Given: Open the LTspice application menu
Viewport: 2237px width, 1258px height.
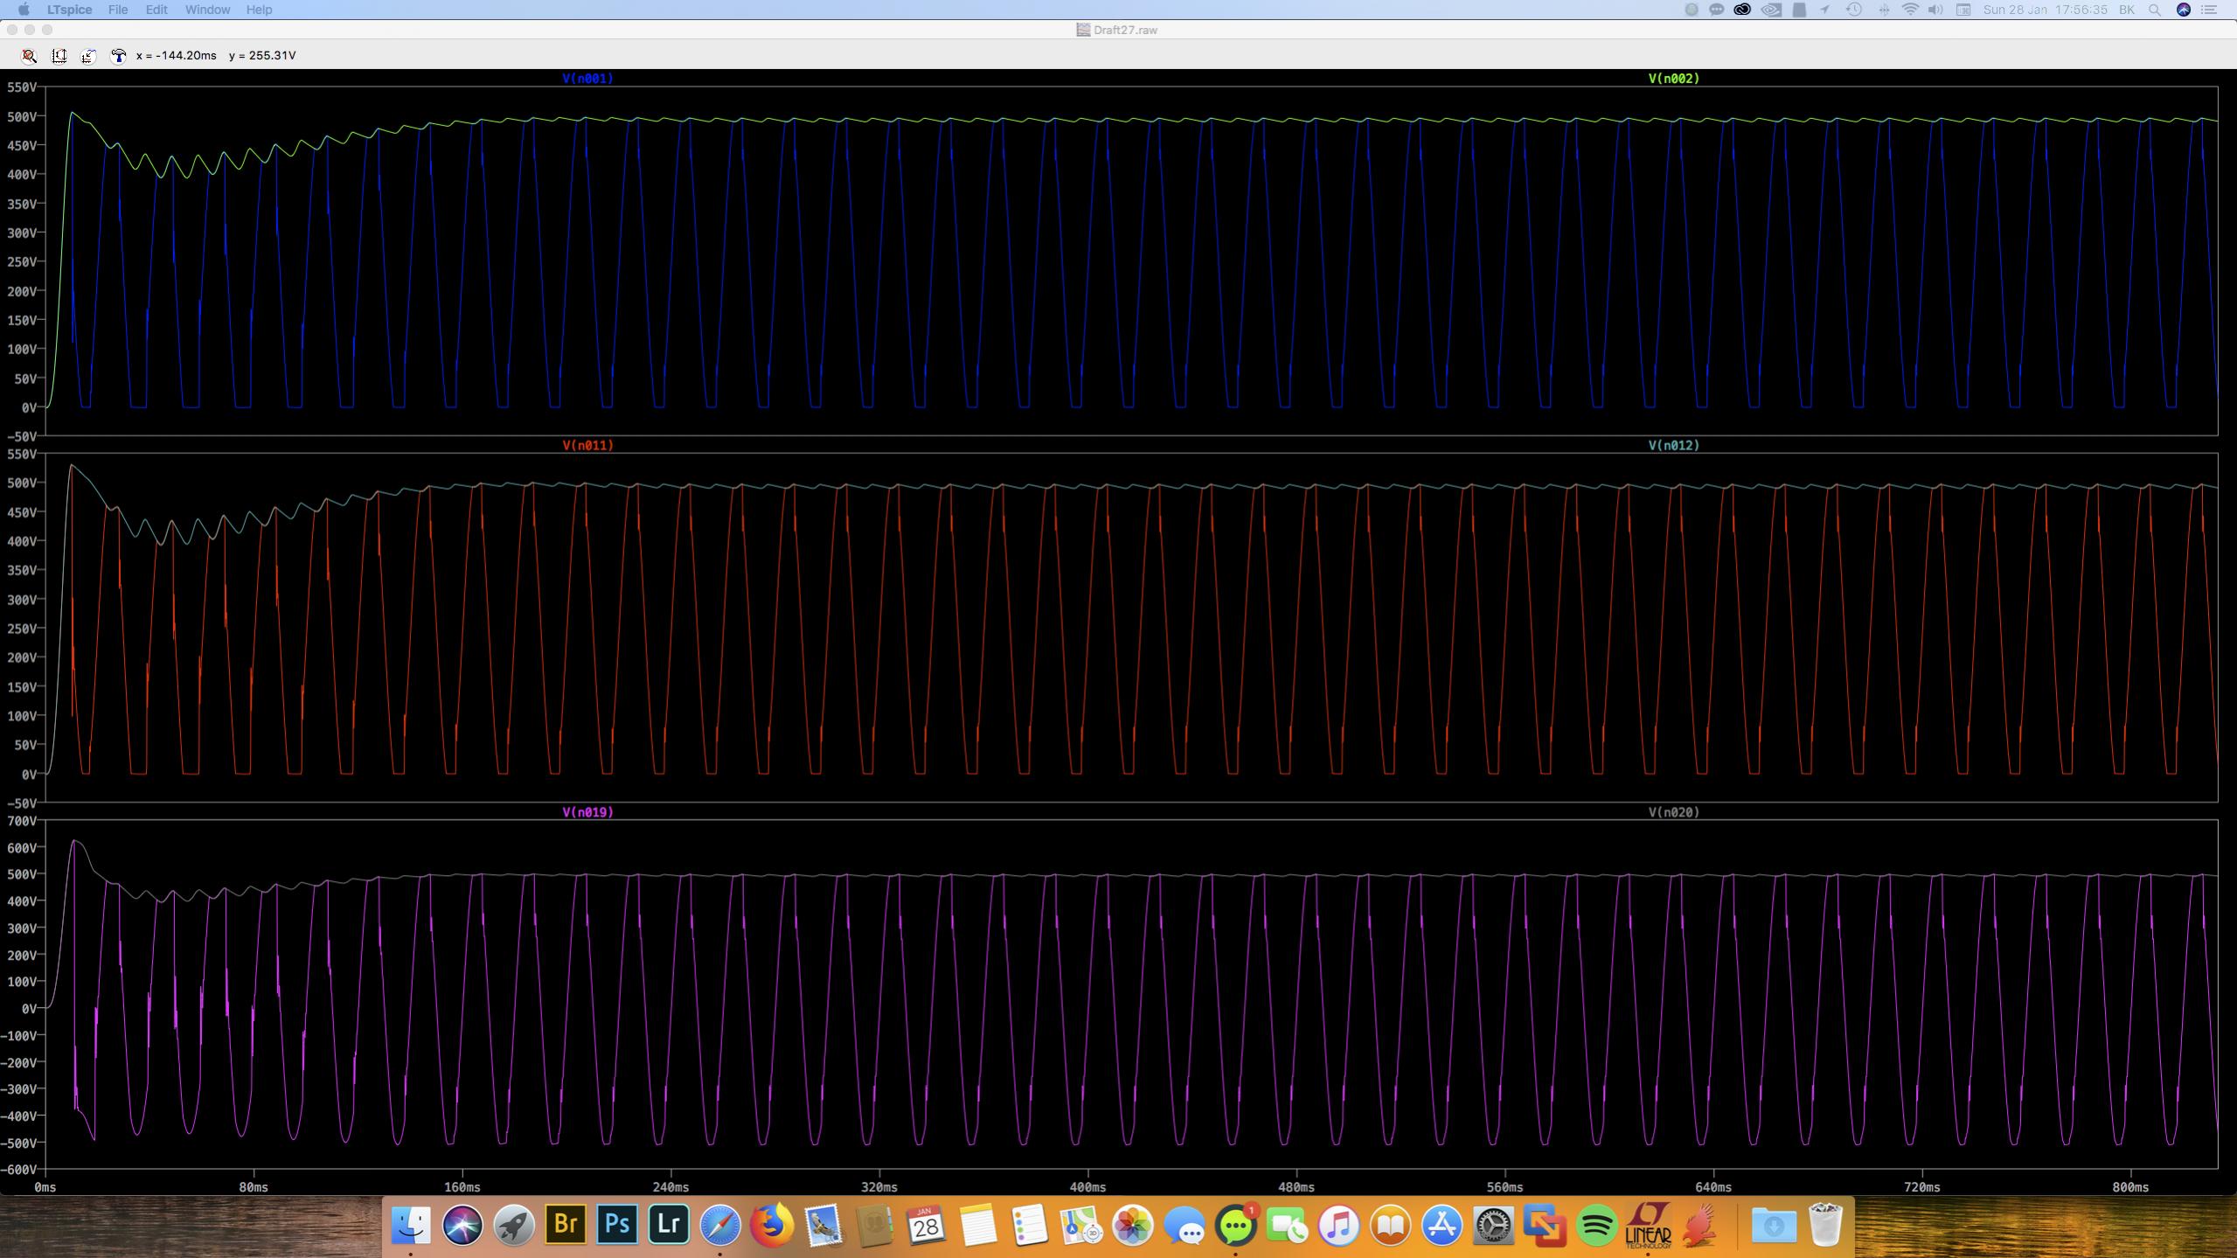Looking at the screenshot, I should [69, 10].
